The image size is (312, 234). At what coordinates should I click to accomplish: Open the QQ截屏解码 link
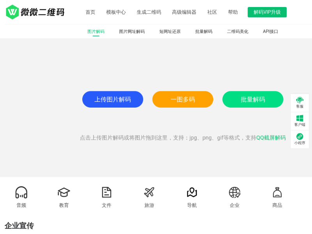point(271,138)
